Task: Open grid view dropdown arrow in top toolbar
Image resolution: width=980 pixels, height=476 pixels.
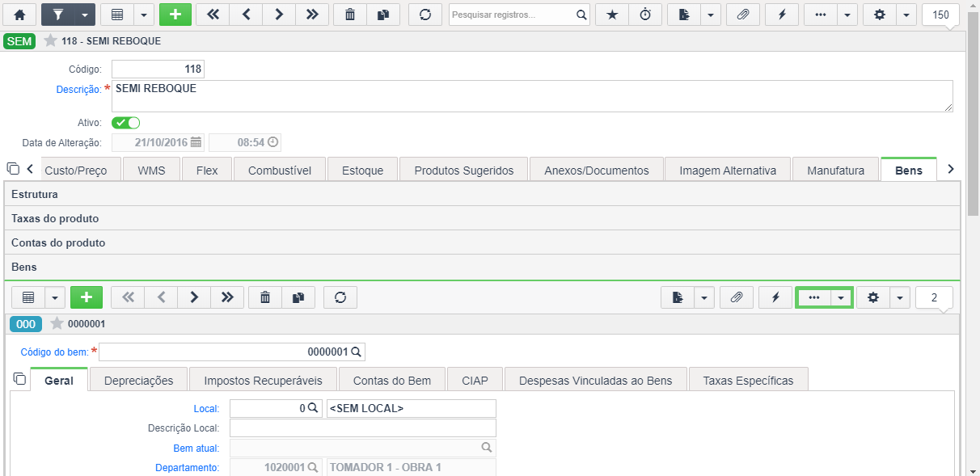Action: pos(143,15)
